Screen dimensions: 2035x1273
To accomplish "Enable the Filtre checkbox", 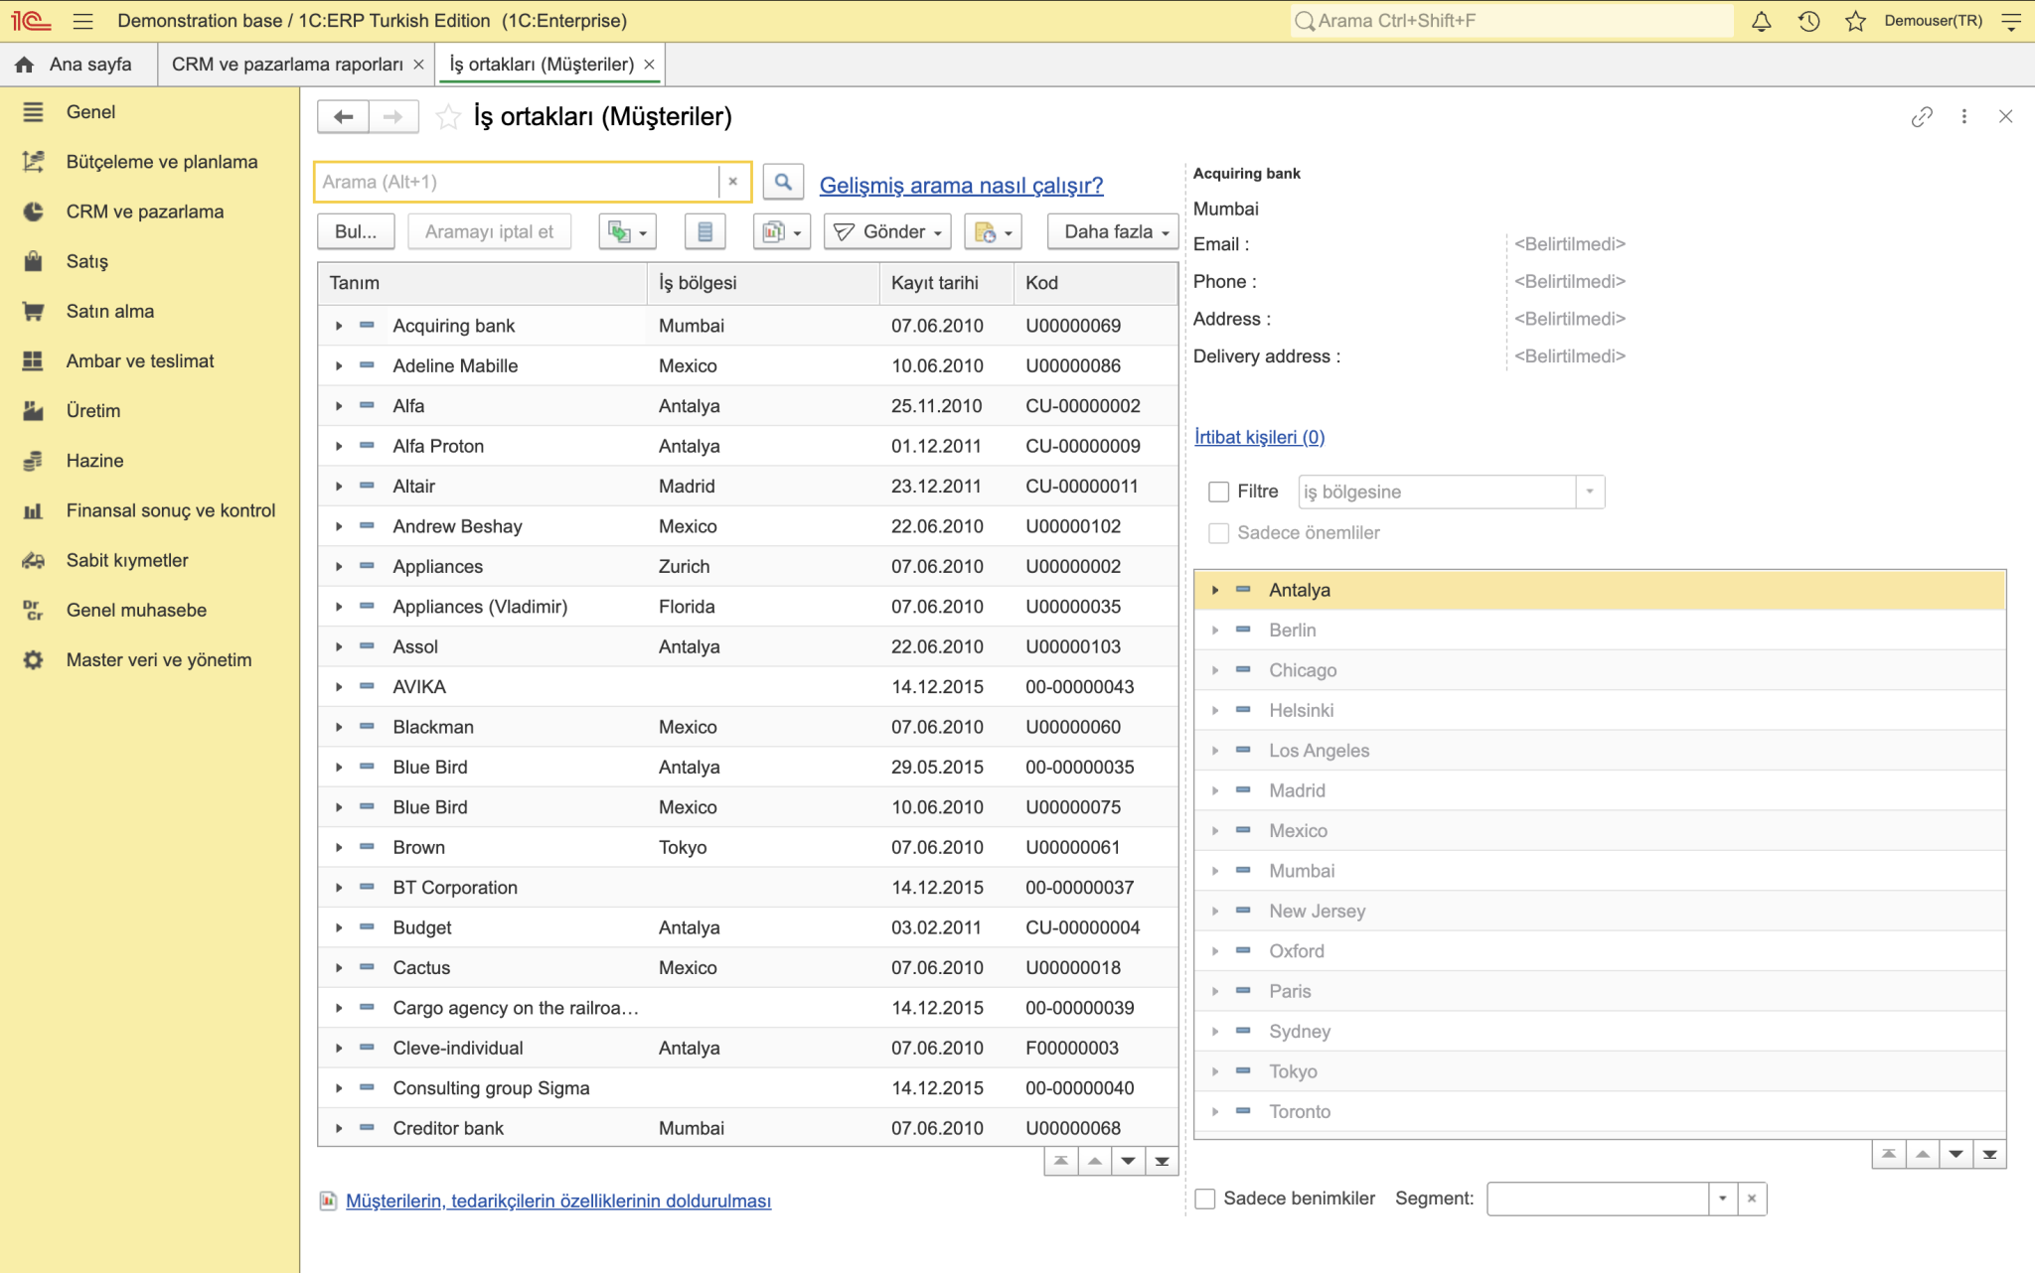I will tap(1219, 492).
